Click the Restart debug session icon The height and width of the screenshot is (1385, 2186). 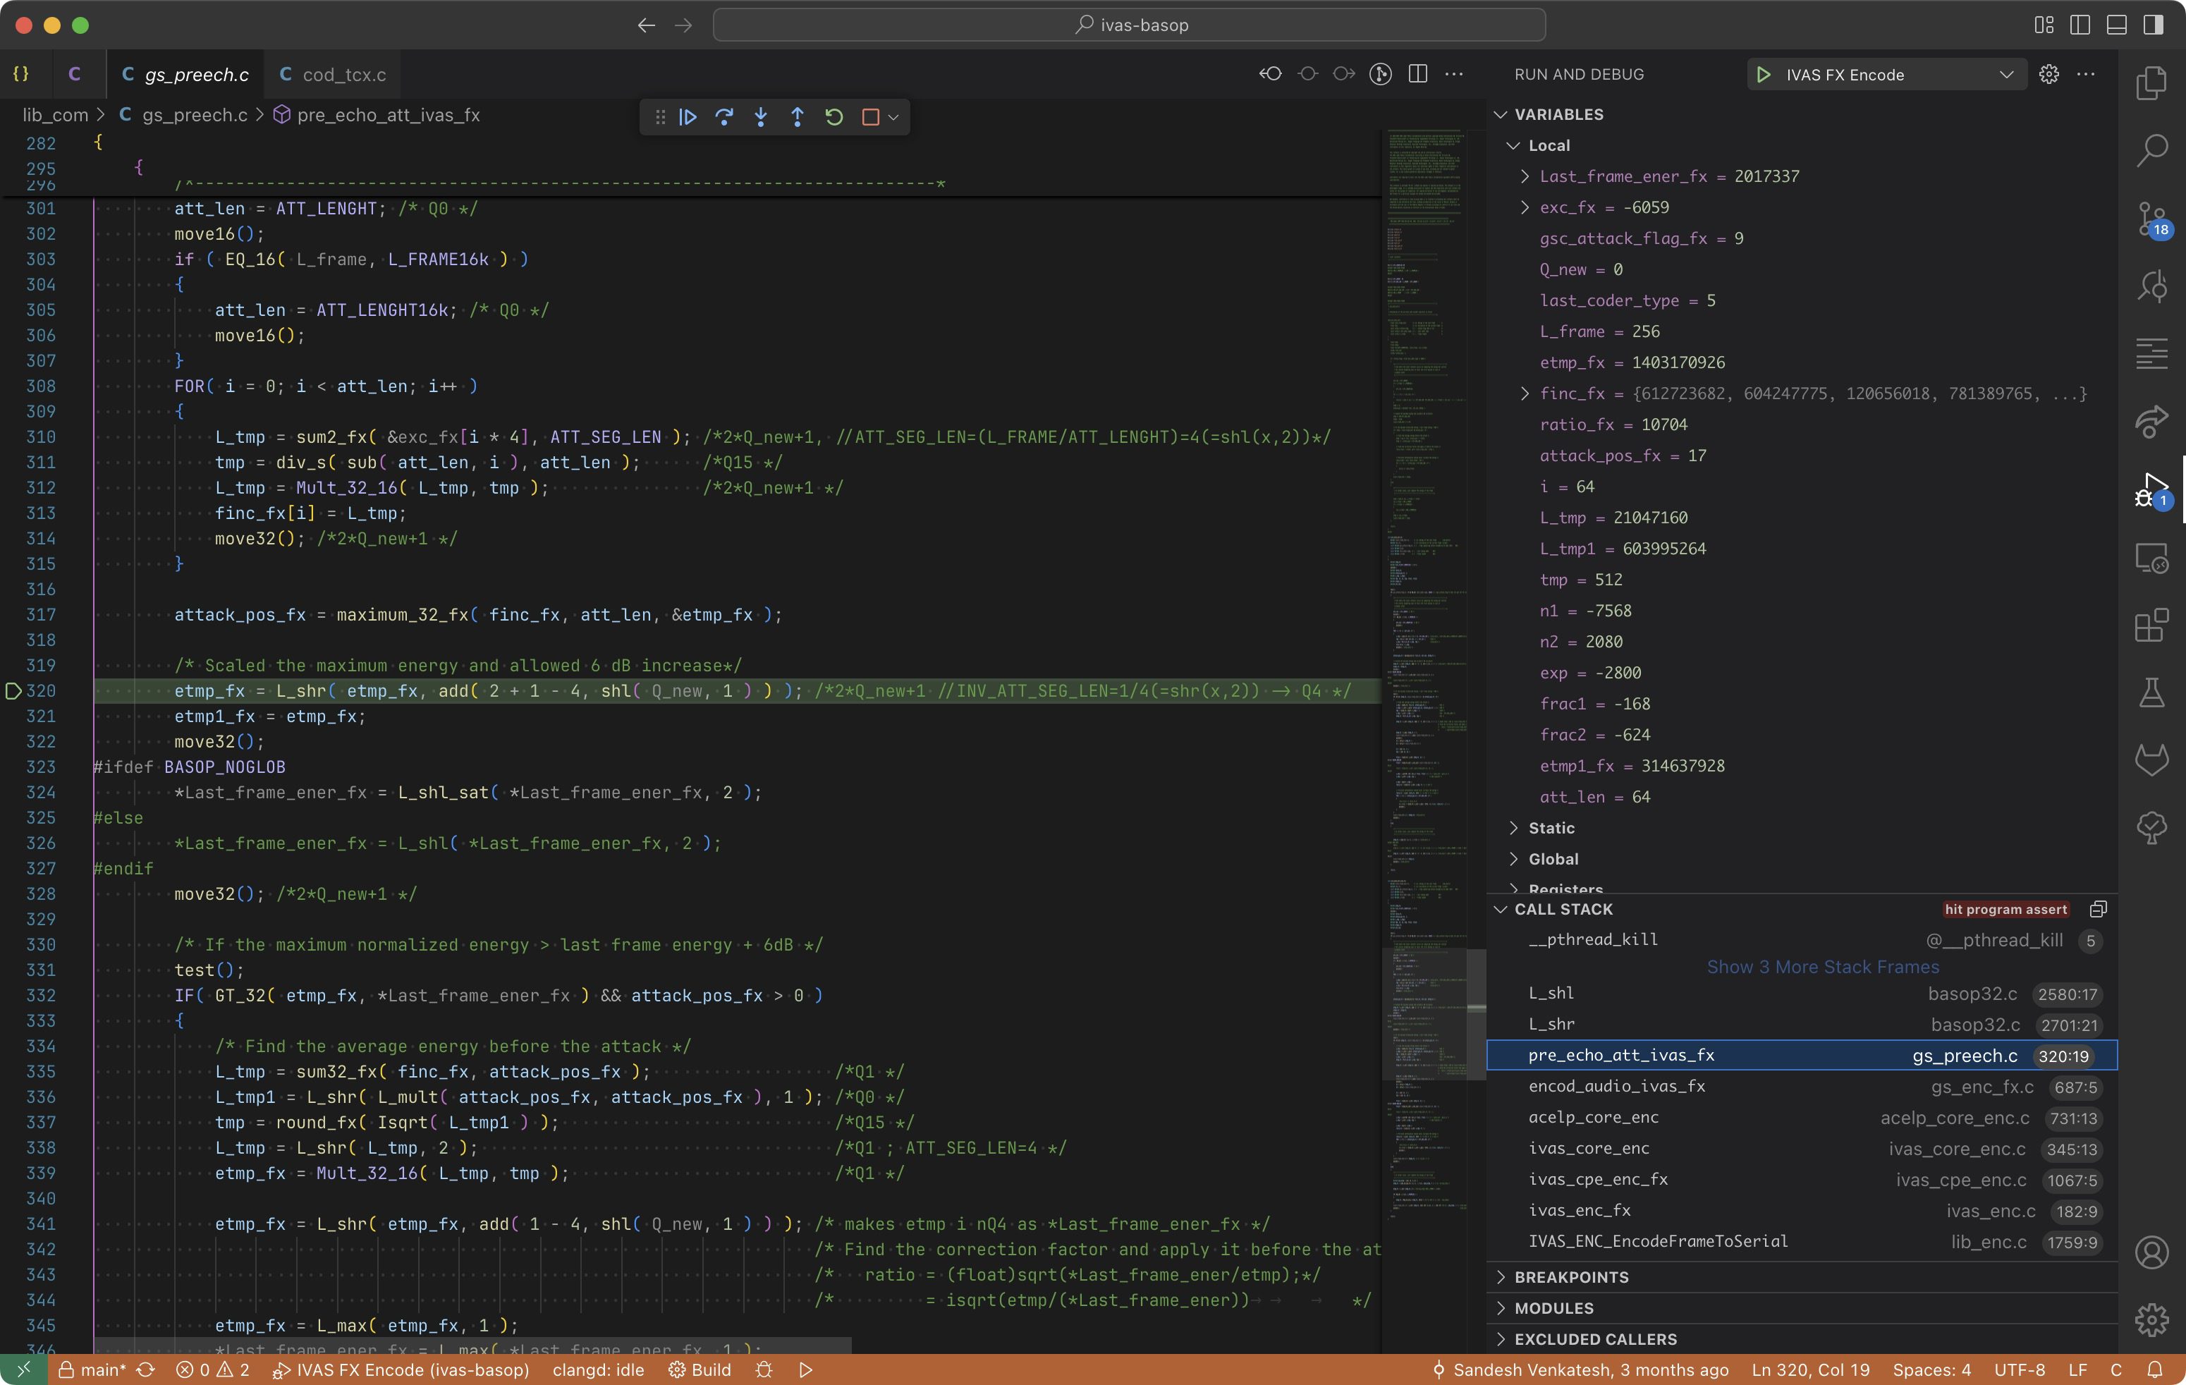pyautogui.click(x=834, y=117)
